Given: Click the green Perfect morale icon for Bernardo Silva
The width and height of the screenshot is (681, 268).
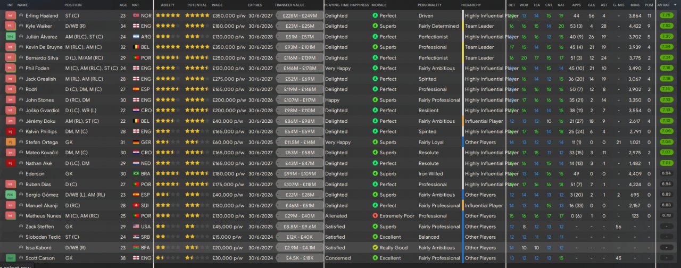Looking at the screenshot, I should 375,58.
